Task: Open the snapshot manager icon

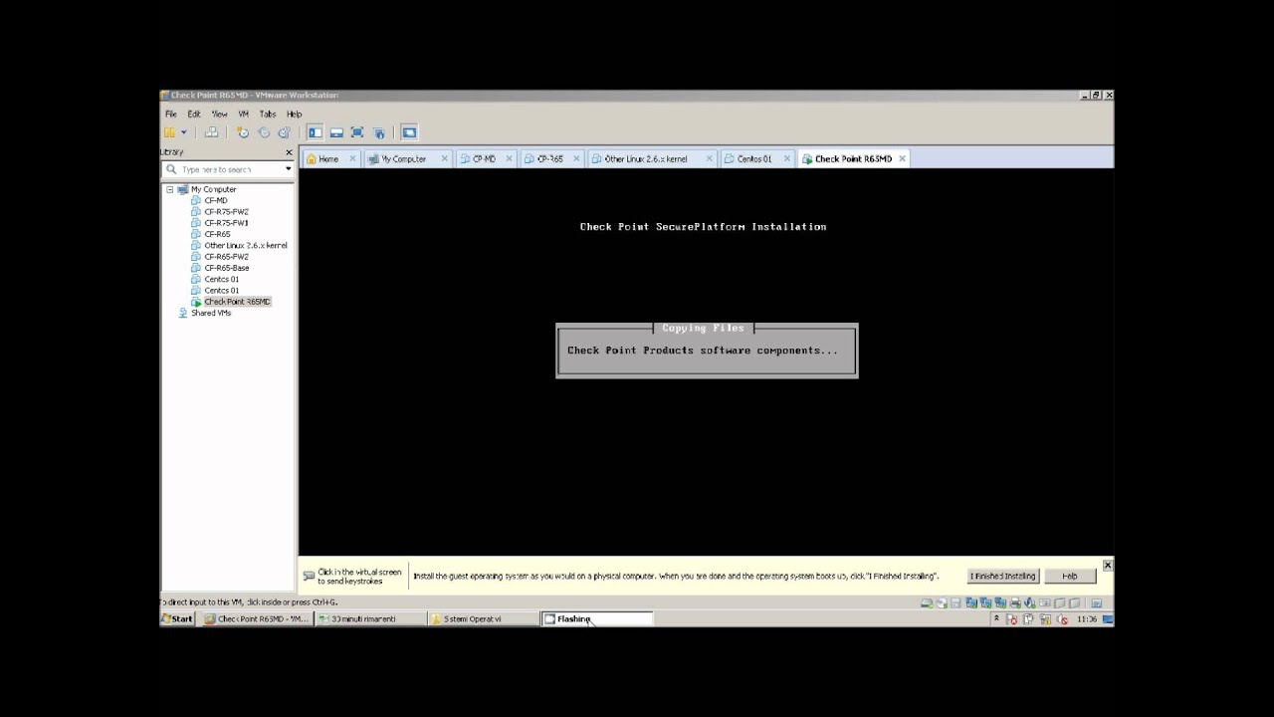Action: [x=285, y=132]
